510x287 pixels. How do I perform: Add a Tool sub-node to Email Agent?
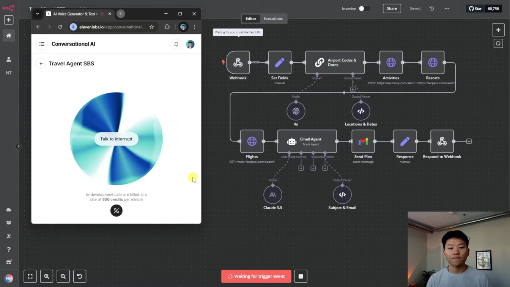[313, 168]
